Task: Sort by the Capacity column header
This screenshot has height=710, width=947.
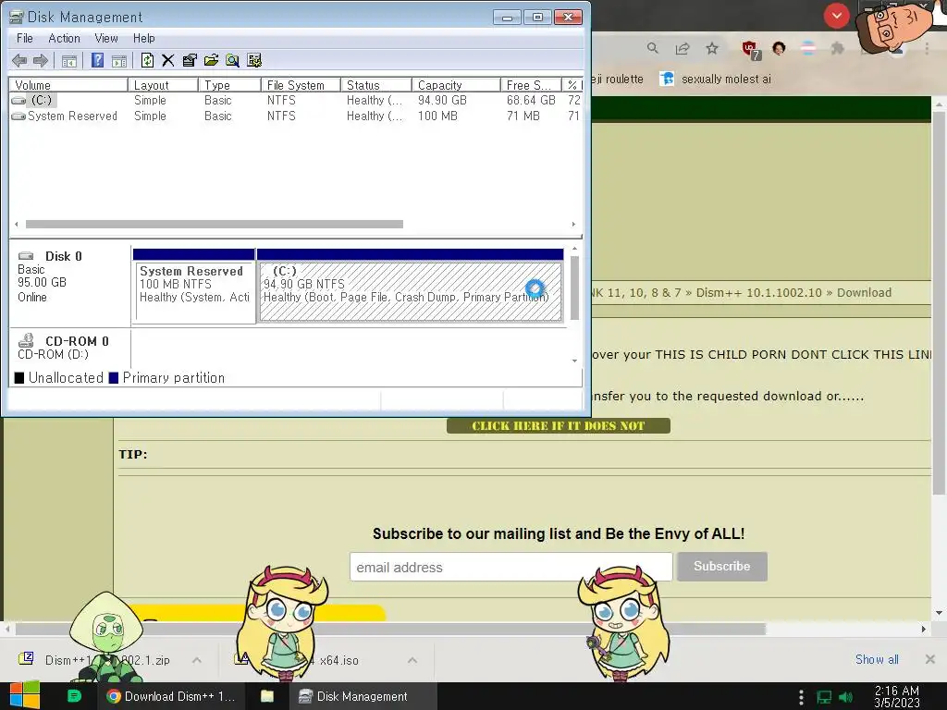Action: tap(456, 85)
